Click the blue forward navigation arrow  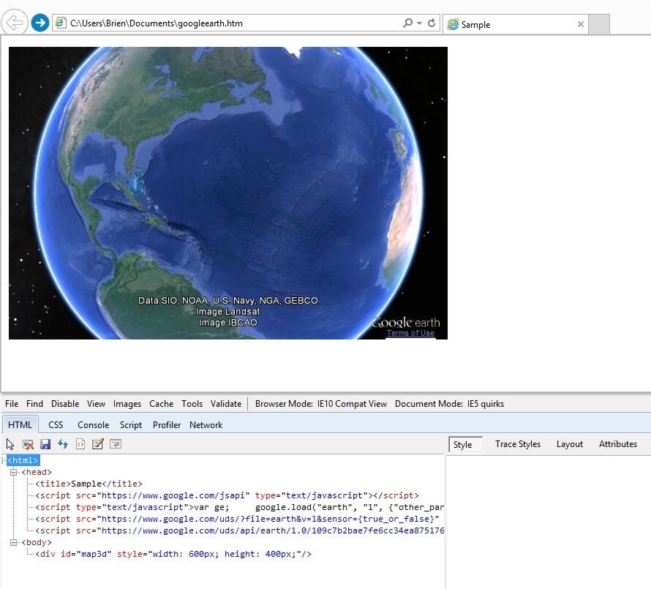(42, 22)
